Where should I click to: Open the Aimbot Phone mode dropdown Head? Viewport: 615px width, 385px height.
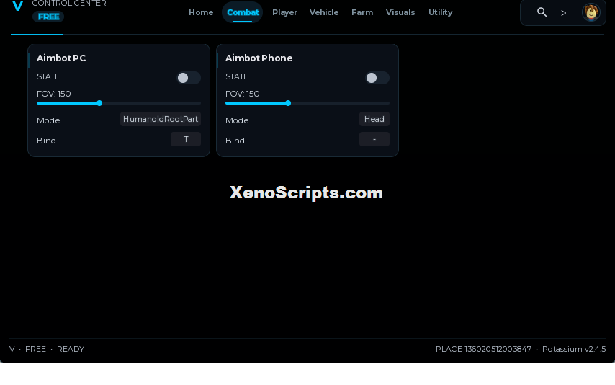[x=374, y=119]
